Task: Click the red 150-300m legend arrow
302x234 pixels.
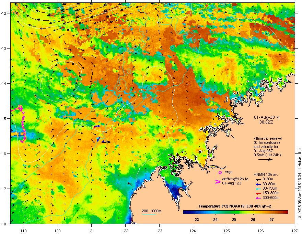Action: tap(258, 193)
